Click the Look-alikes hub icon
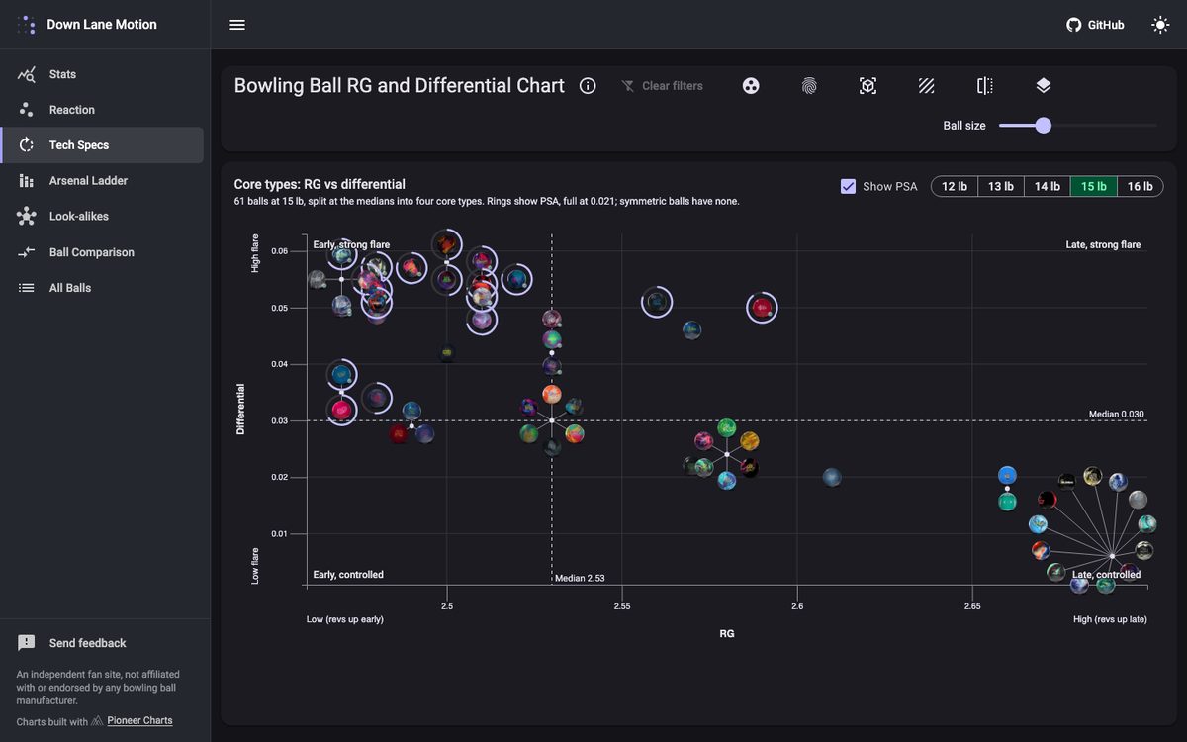This screenshot has height=742, width=1187. 27,217
